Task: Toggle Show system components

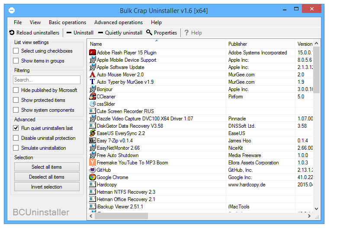Action: click(16, 110)
